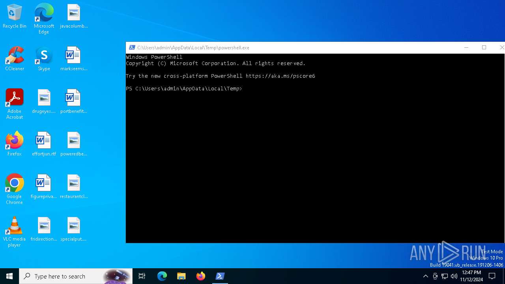505x284 pixels.
Task: Open the CCleaner desktop shortcut
Action: point(15,59)
